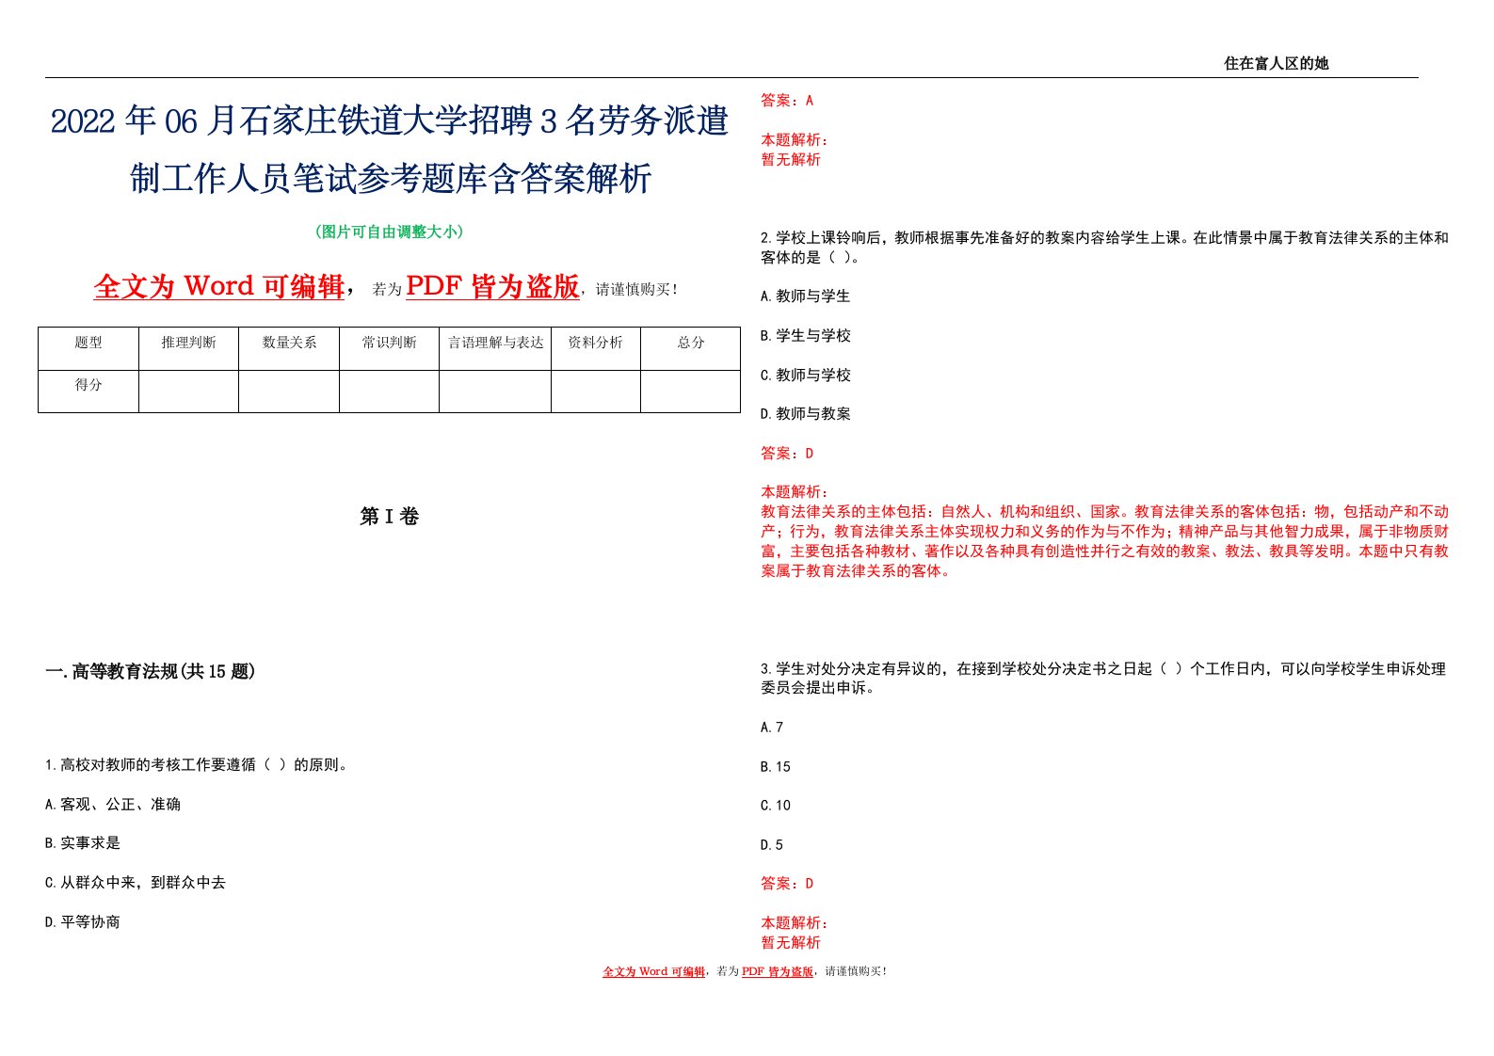Click the footer link PDF皆为盗版
Image resolution: width=1494 pixels, height=1056 pixels.
pyautogui.click(x=778, y=971)
